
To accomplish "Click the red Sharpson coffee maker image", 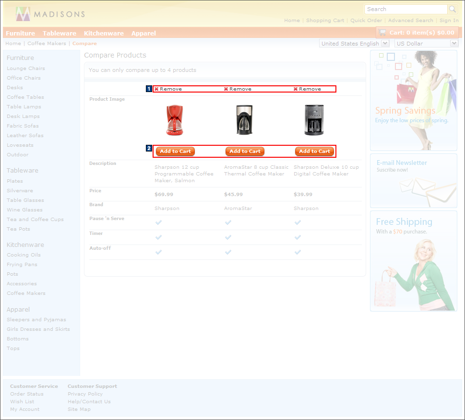I will click(175, 120).
